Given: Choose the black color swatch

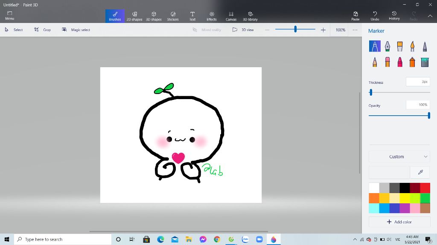Looking at the screenshot, I should (405, 188).
